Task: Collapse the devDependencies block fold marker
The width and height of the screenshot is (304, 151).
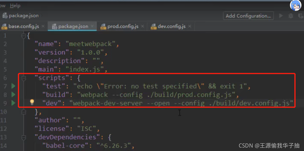Action: click(24, 138)
